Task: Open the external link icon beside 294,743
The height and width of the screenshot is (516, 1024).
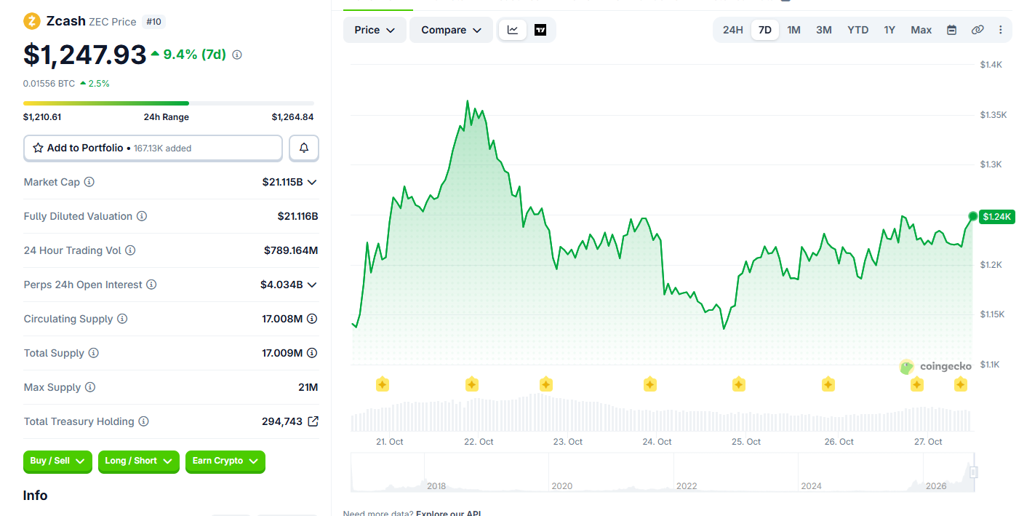Action: (313, 421)
